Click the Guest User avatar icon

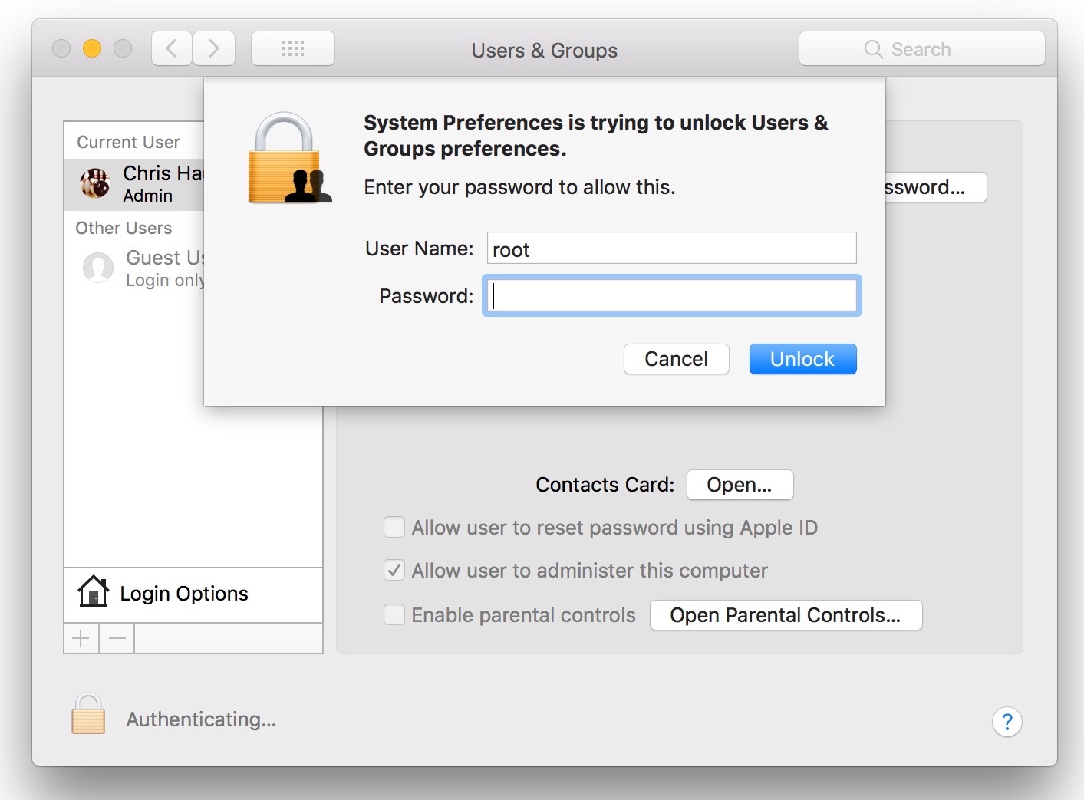click(98, 268)
